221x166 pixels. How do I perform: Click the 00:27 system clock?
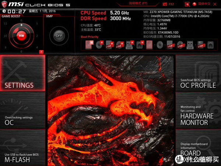[17, 11]
